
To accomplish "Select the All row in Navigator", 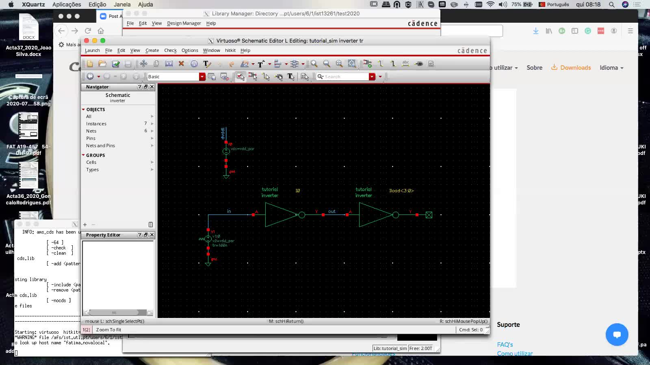I will click(118, 116).
